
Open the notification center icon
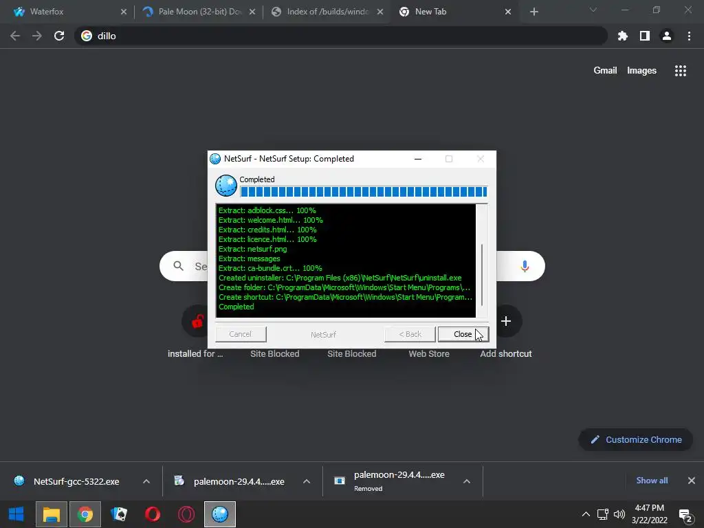tap(685, 515)
